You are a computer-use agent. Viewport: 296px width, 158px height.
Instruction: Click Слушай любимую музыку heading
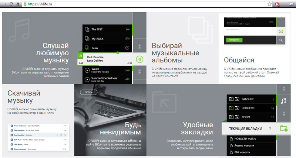pos(52,53)
